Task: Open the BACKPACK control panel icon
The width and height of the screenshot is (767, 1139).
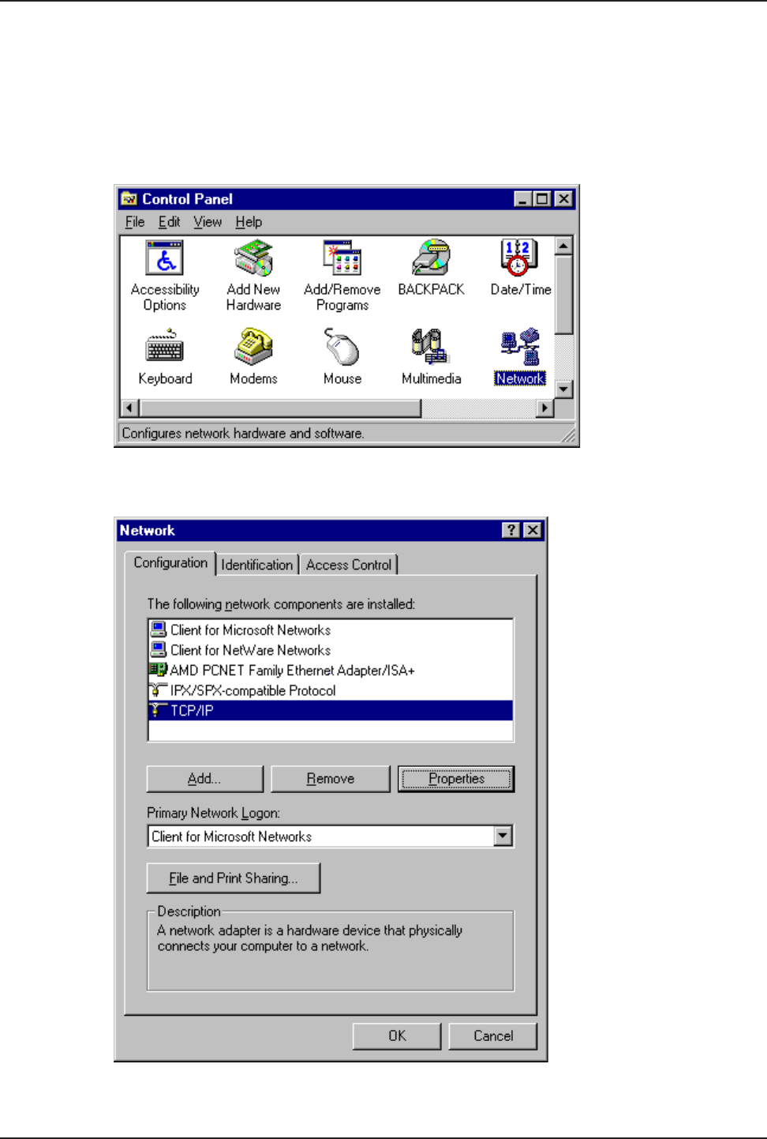Action: coord(431,261)
